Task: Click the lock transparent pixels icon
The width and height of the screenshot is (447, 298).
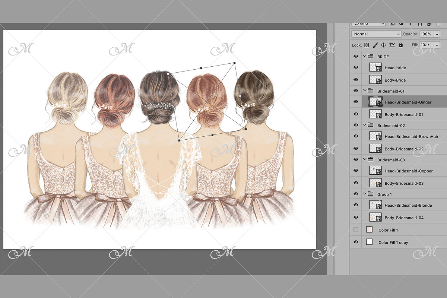Action: [x=367, y=45]
